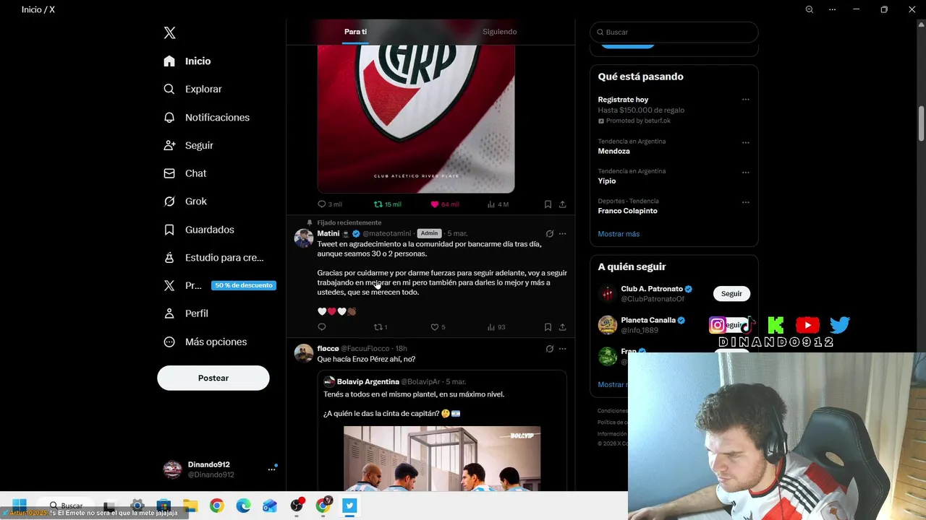Open quoted Bolavip Argentina tweet

click(442, 430)
